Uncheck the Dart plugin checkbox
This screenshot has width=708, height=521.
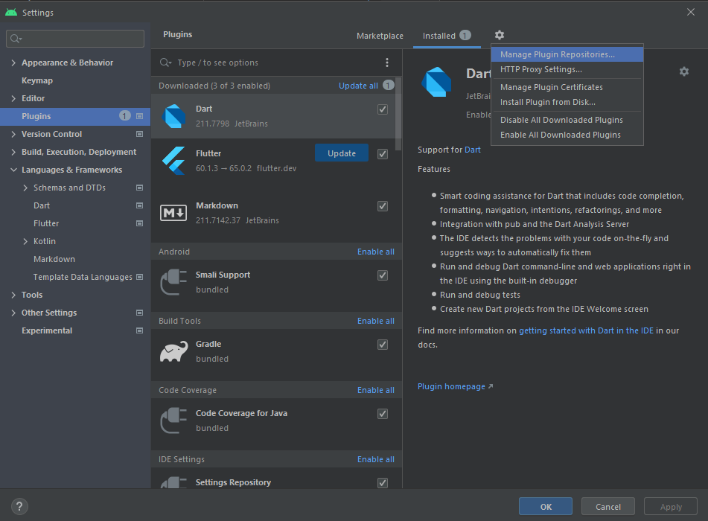click(x=382, y=109)
